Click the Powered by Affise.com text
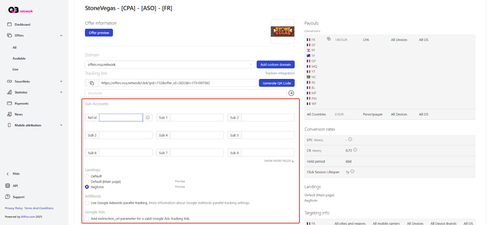Image resolution: width=492 pixels, height=225 pixels. click(x=24, y=217)
